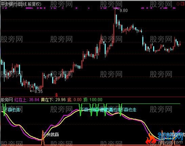
Task: Click the 顶: 100.00 indicator label
Action: [x=93, y=100]
